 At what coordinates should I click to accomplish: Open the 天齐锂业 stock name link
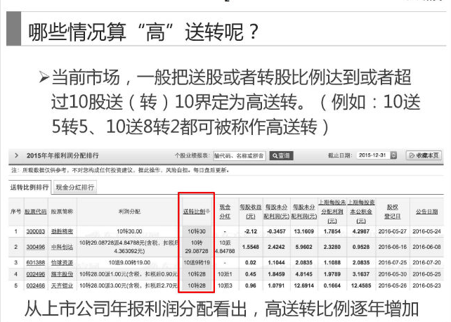click(62, 285)
